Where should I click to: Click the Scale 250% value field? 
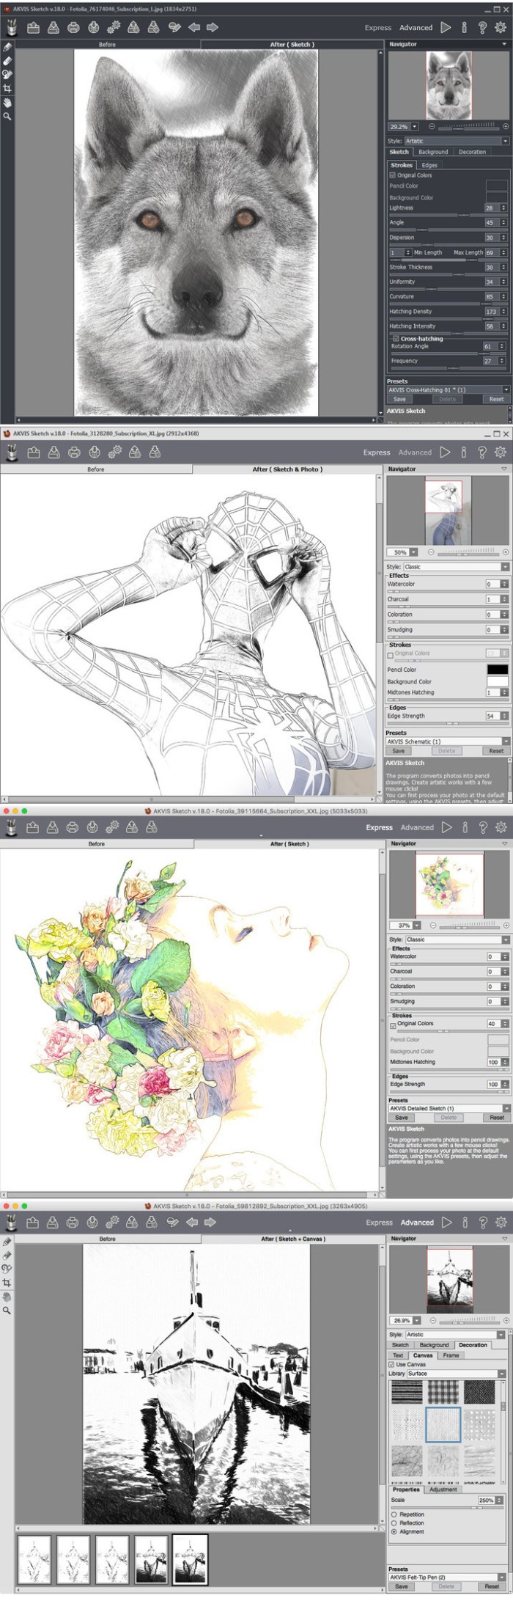tap(487, 1500)
